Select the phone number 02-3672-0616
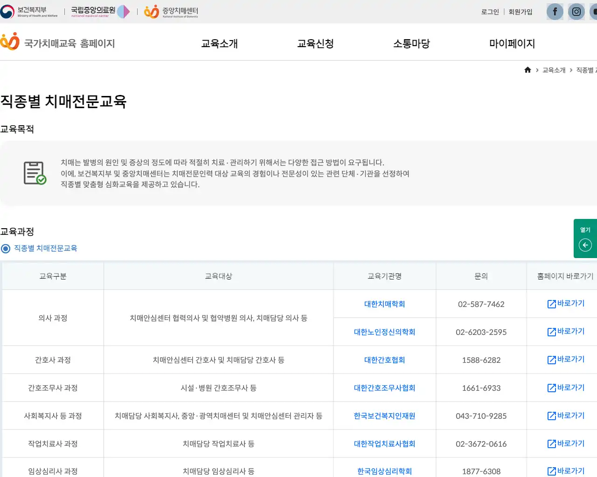 click(481, 444)
